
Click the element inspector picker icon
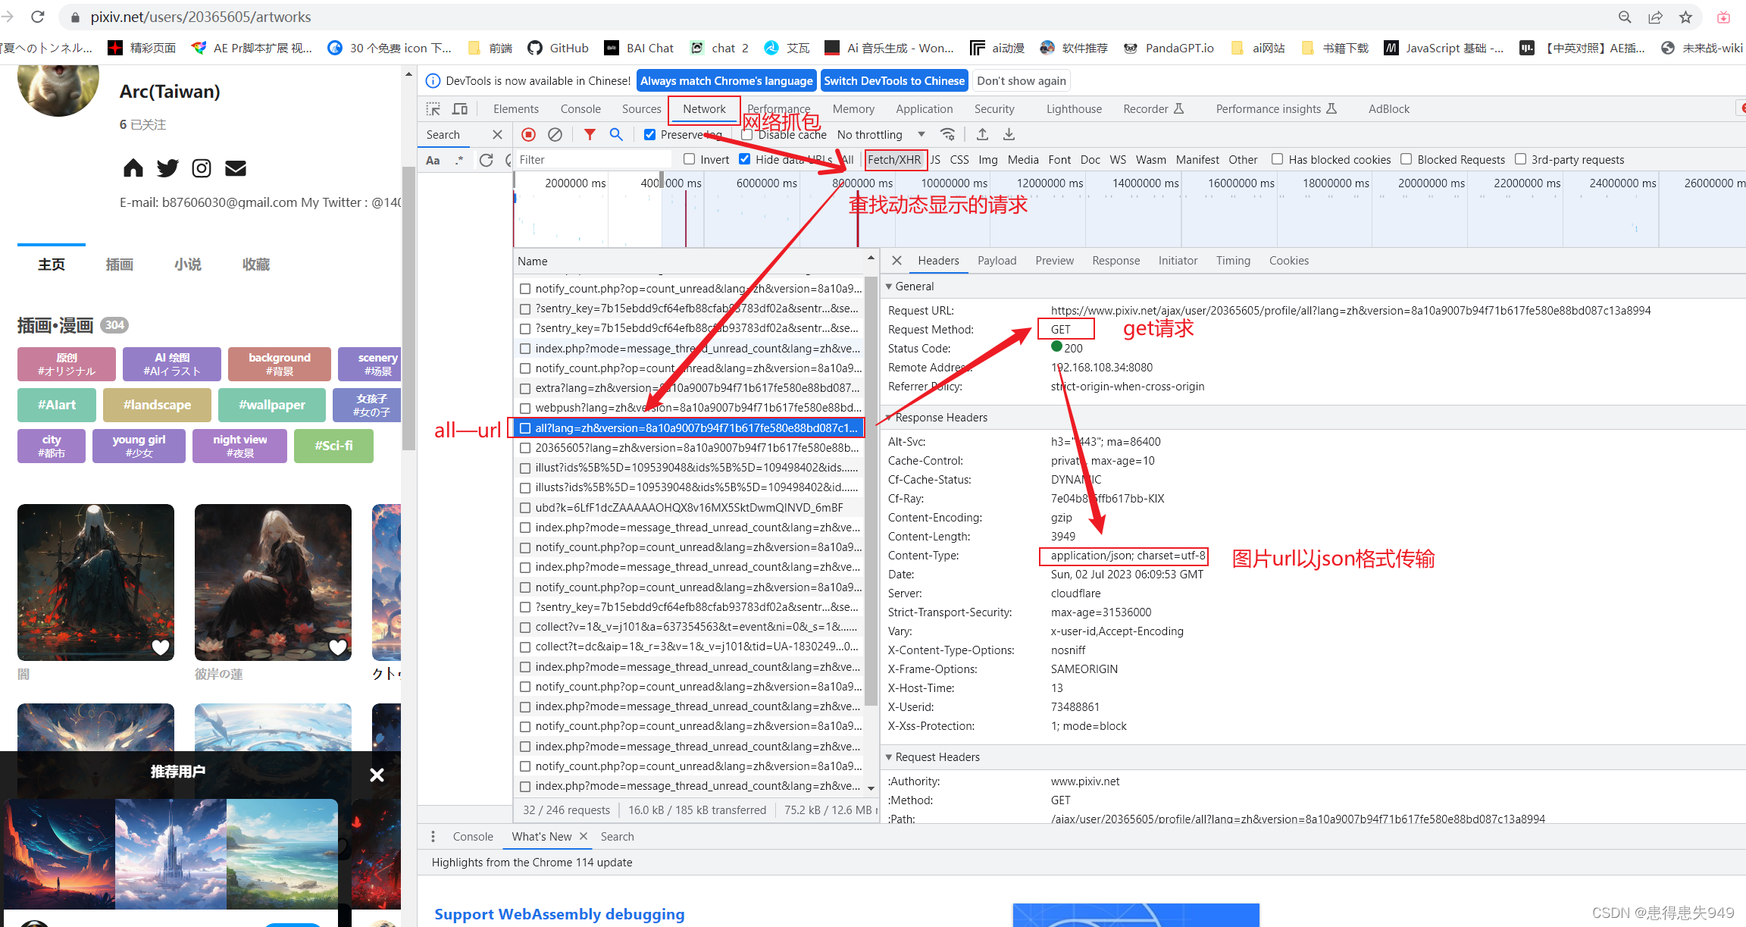(433, 109)
